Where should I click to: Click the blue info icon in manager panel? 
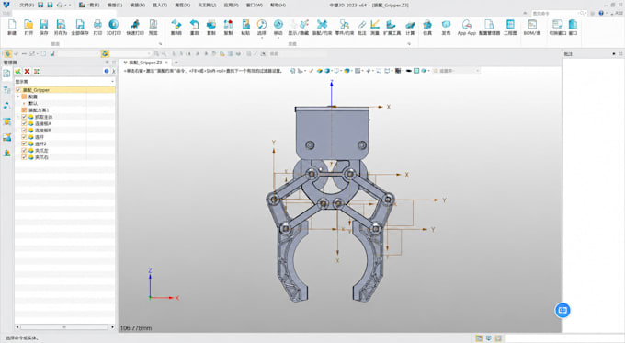pos(107,72)
